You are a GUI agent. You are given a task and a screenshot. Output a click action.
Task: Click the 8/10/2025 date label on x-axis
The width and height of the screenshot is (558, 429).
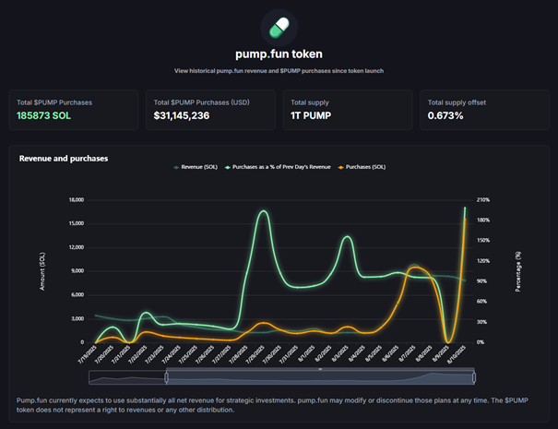(x=457, y=354)
